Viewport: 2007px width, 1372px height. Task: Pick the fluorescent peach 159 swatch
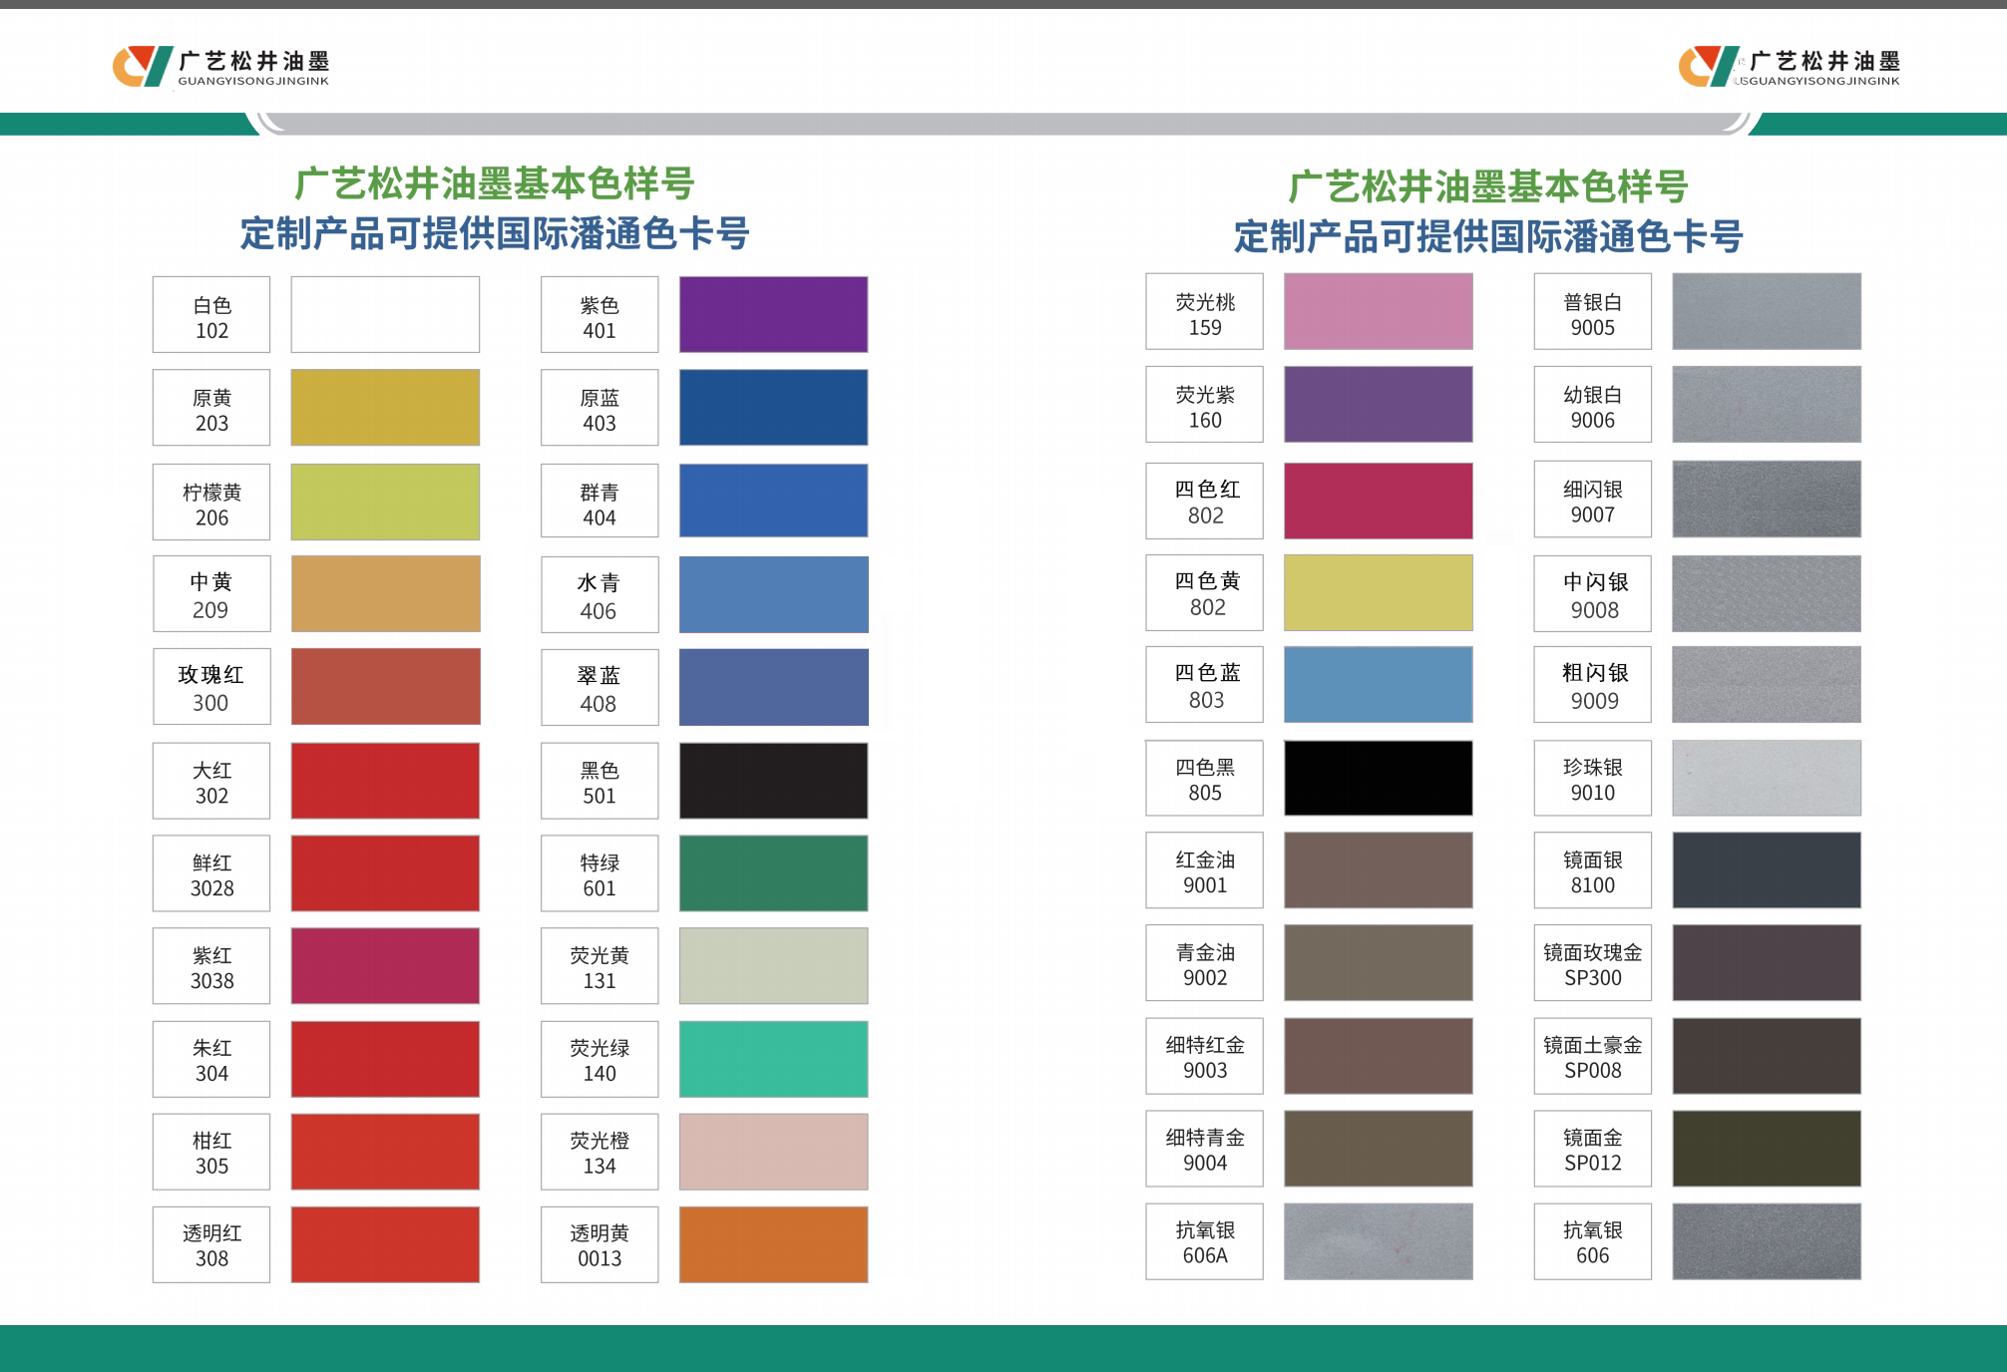(x=1378, y=311)
